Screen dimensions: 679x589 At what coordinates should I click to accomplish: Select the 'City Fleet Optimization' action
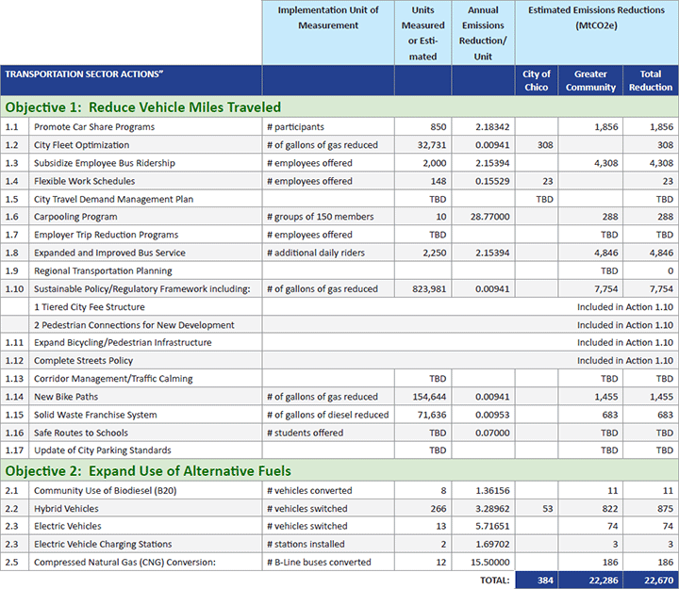point(81,145)
